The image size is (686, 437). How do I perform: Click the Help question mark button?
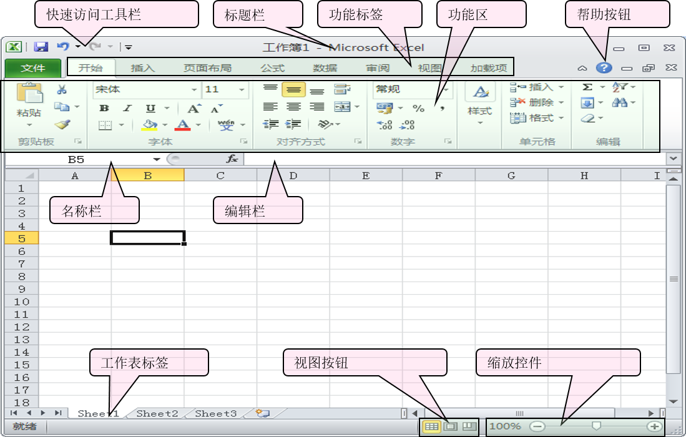(604, 68)
